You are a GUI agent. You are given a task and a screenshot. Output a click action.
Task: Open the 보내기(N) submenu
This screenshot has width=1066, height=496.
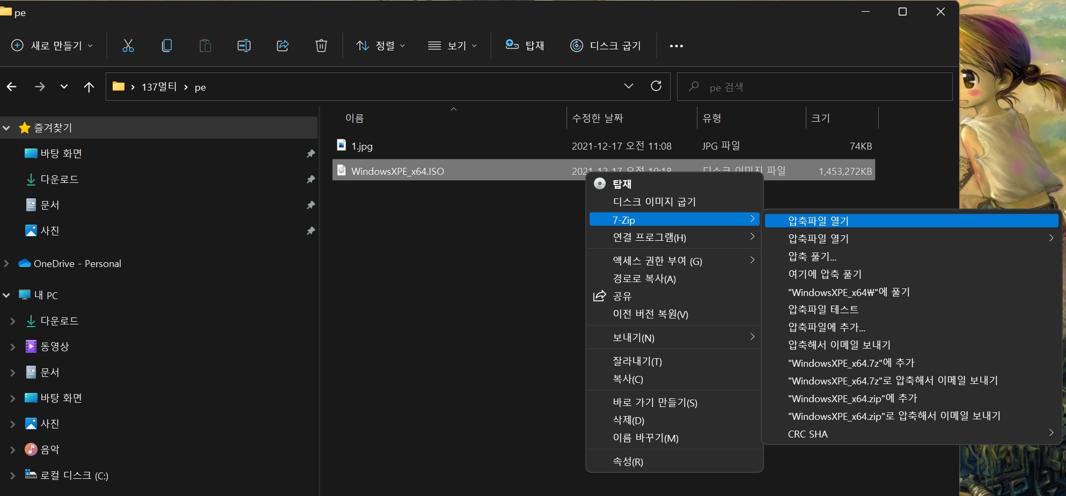(x=674, y=337)
